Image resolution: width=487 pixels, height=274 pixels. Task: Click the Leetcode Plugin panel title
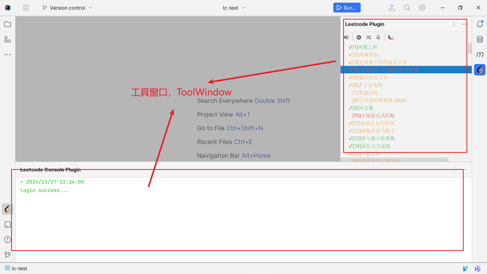[364, 24]
